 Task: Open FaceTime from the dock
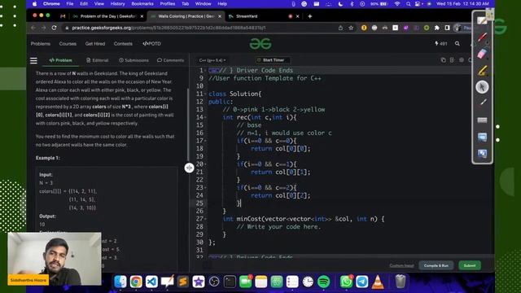click(x=246, y=282)
